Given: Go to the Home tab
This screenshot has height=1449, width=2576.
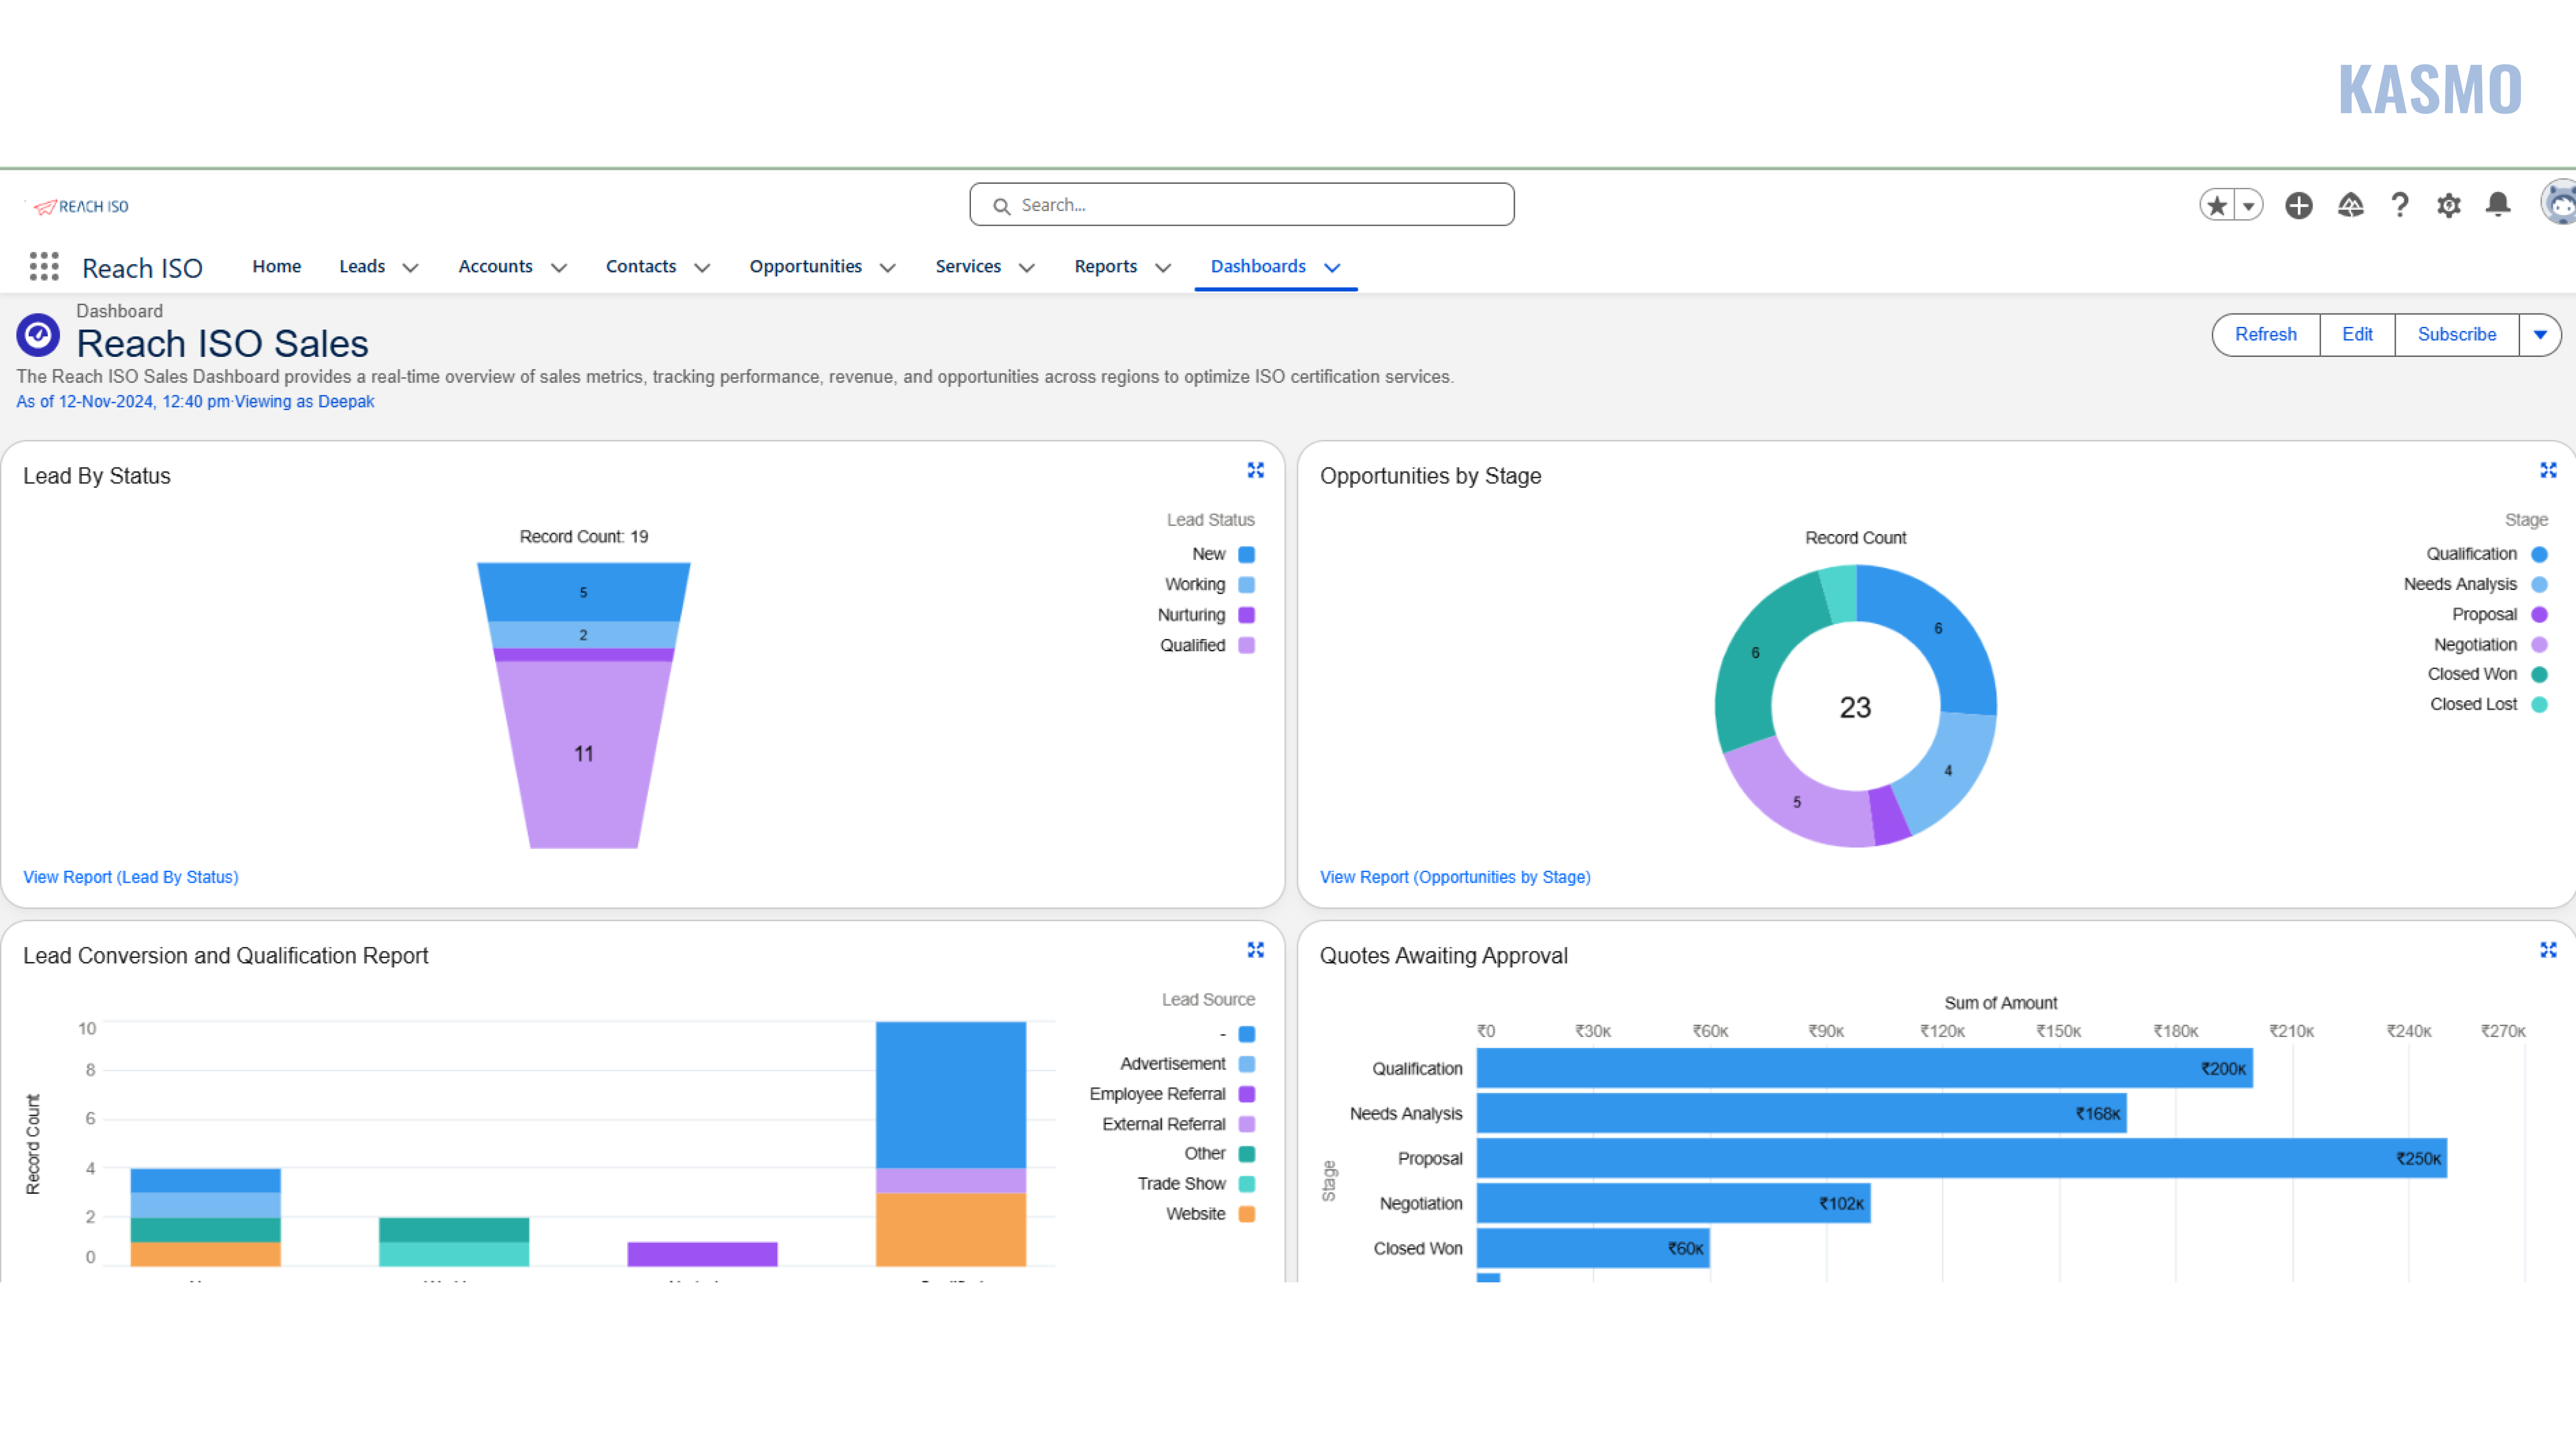Looking at the screenshot, I should 277,266.
